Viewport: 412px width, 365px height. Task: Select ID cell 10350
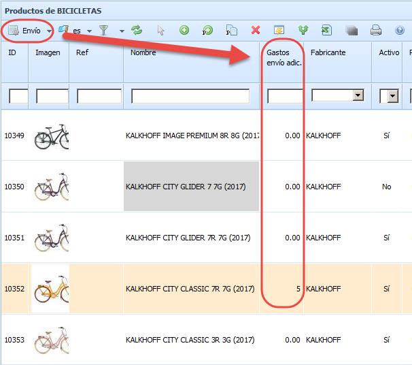(14, 187)
